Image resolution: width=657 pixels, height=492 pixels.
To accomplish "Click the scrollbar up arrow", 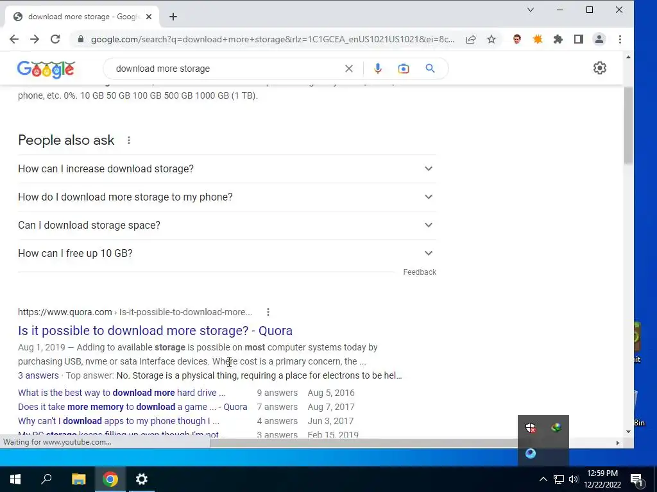I will pyautogui.click(x=628, y=57).
